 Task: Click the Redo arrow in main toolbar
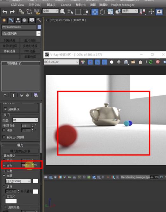tap(12, 12)
